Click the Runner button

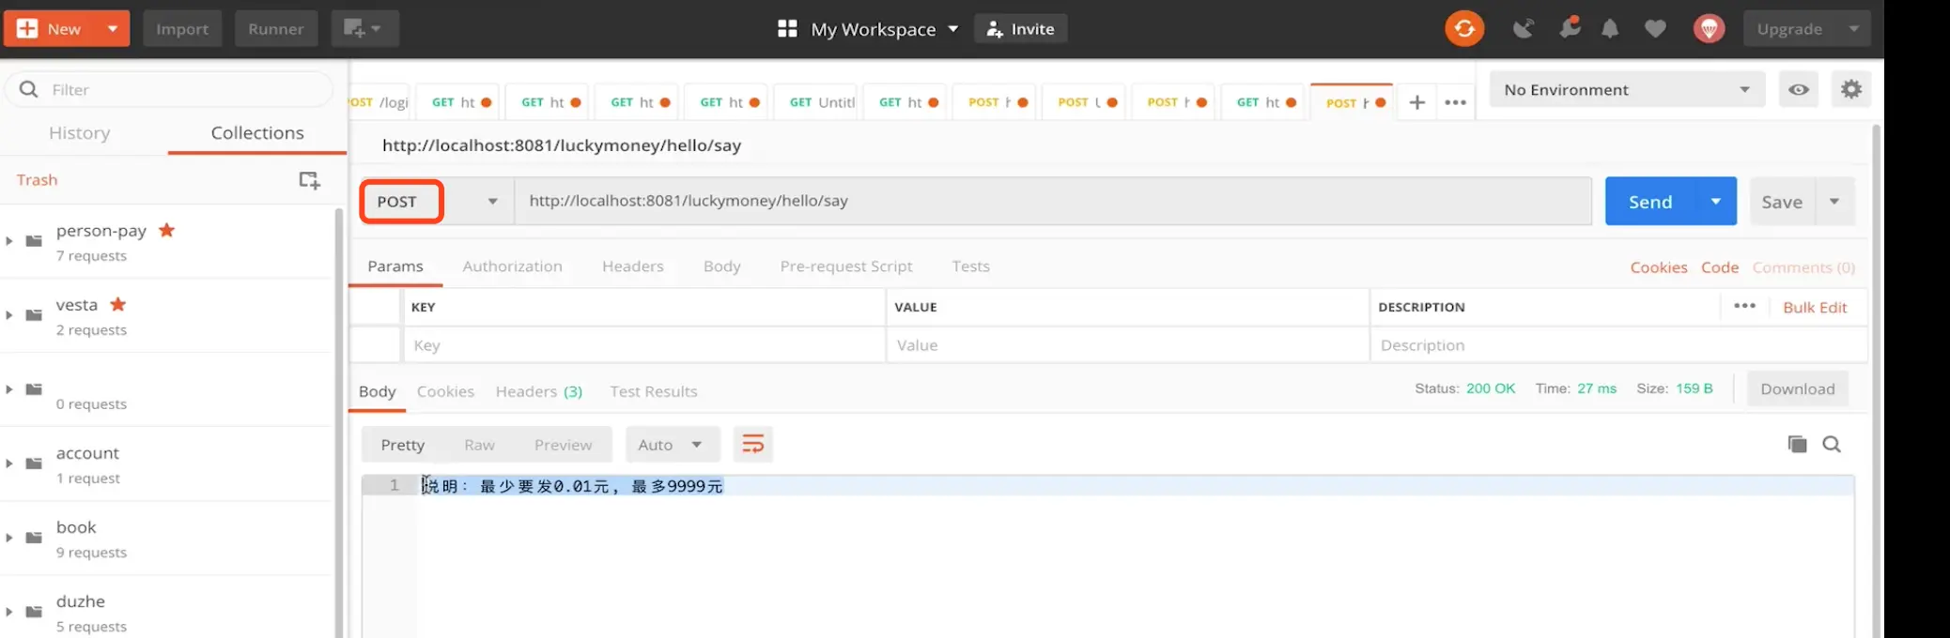[276, 29]
